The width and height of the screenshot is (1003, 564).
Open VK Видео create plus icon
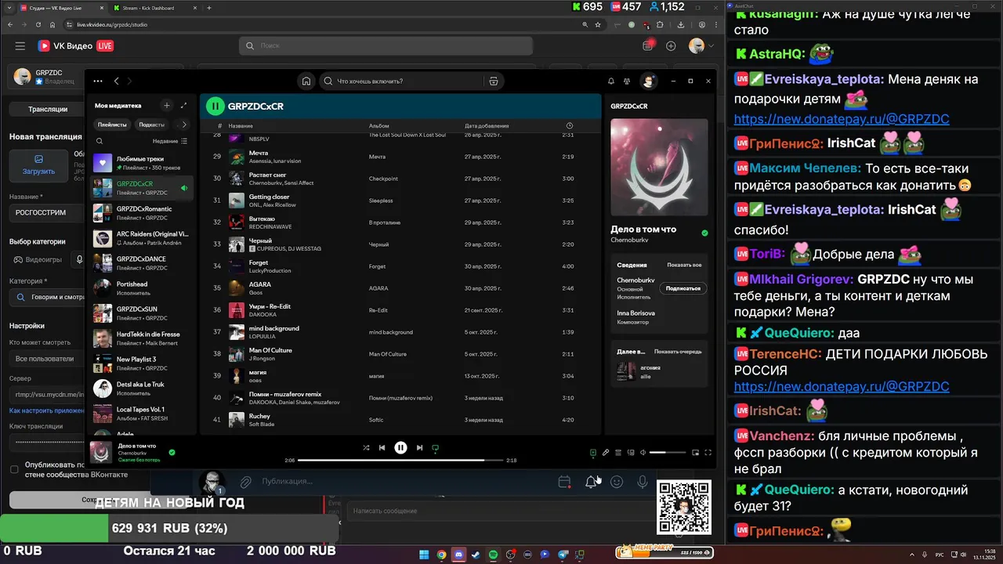(671, 46)
